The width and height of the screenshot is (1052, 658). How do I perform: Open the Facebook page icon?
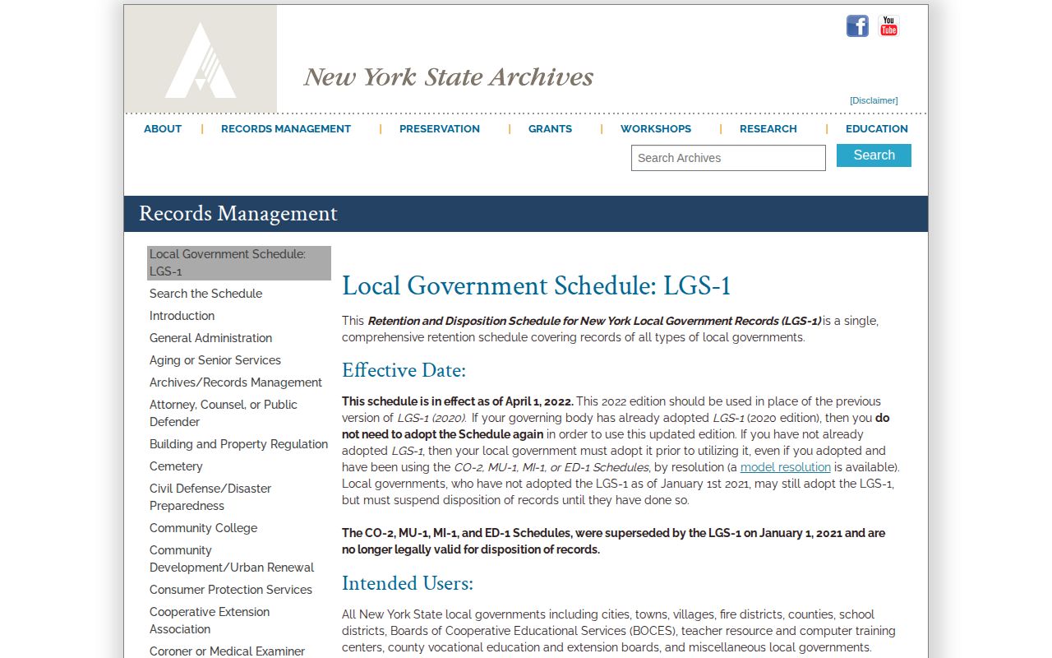pyautogui.click(x=857, y=25)
